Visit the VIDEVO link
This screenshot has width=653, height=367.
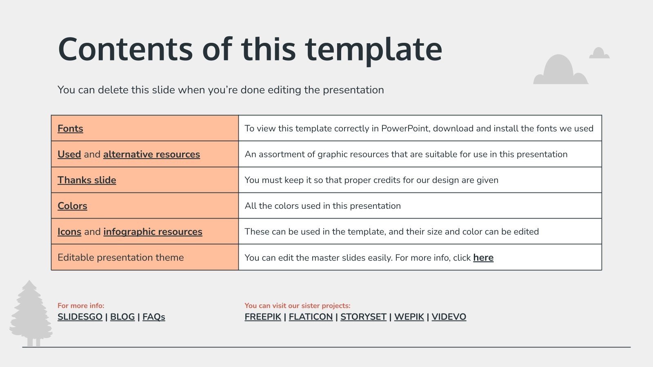click(449, 317)
